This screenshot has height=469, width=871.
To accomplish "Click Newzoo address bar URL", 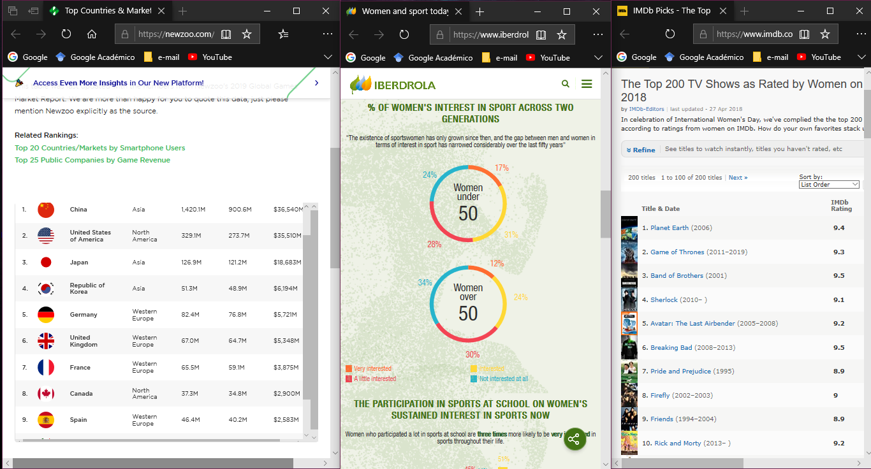I will pos(175,34).
